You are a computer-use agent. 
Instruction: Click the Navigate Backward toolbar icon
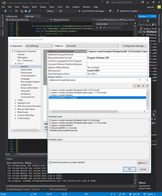[x=5, y=11]
